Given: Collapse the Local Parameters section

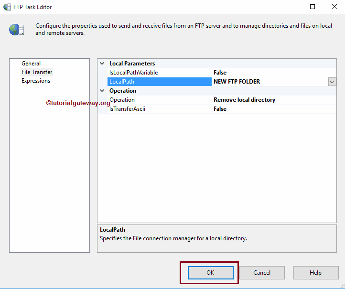Looking at the screenshot, I should [x=102, y=64].
